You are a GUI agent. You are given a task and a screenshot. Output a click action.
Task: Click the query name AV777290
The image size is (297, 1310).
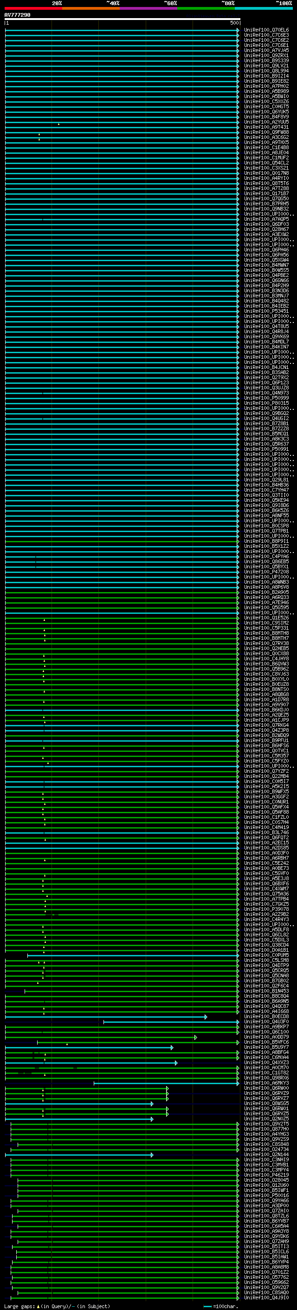(x=17, y=15)
